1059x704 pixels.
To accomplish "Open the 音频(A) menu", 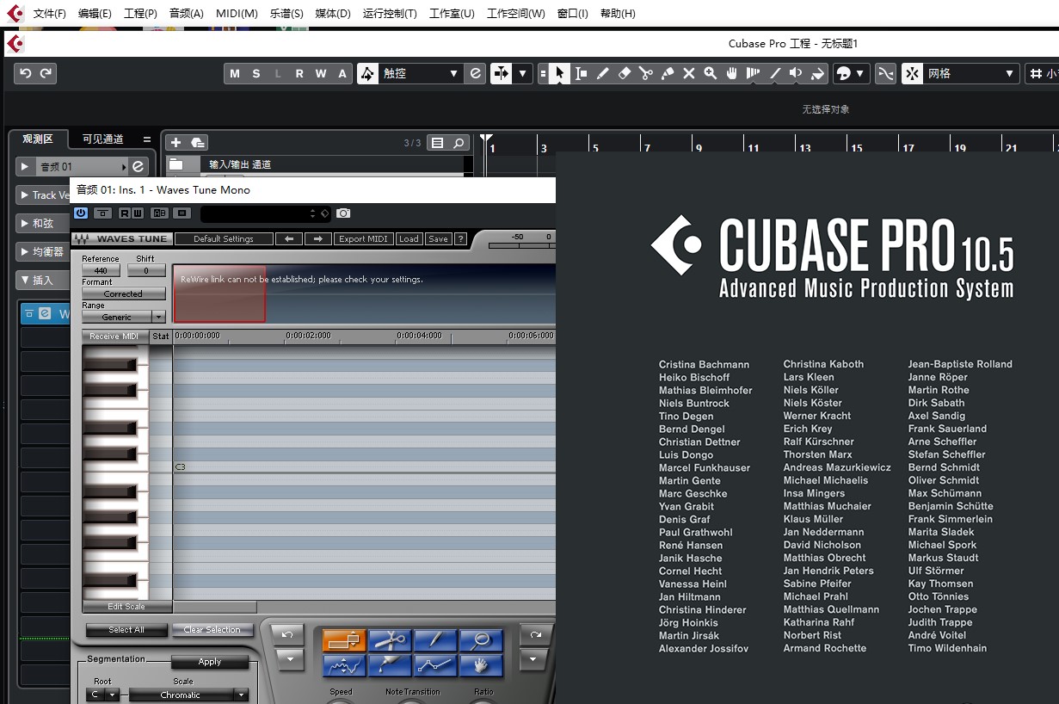I will coord(187,14).
